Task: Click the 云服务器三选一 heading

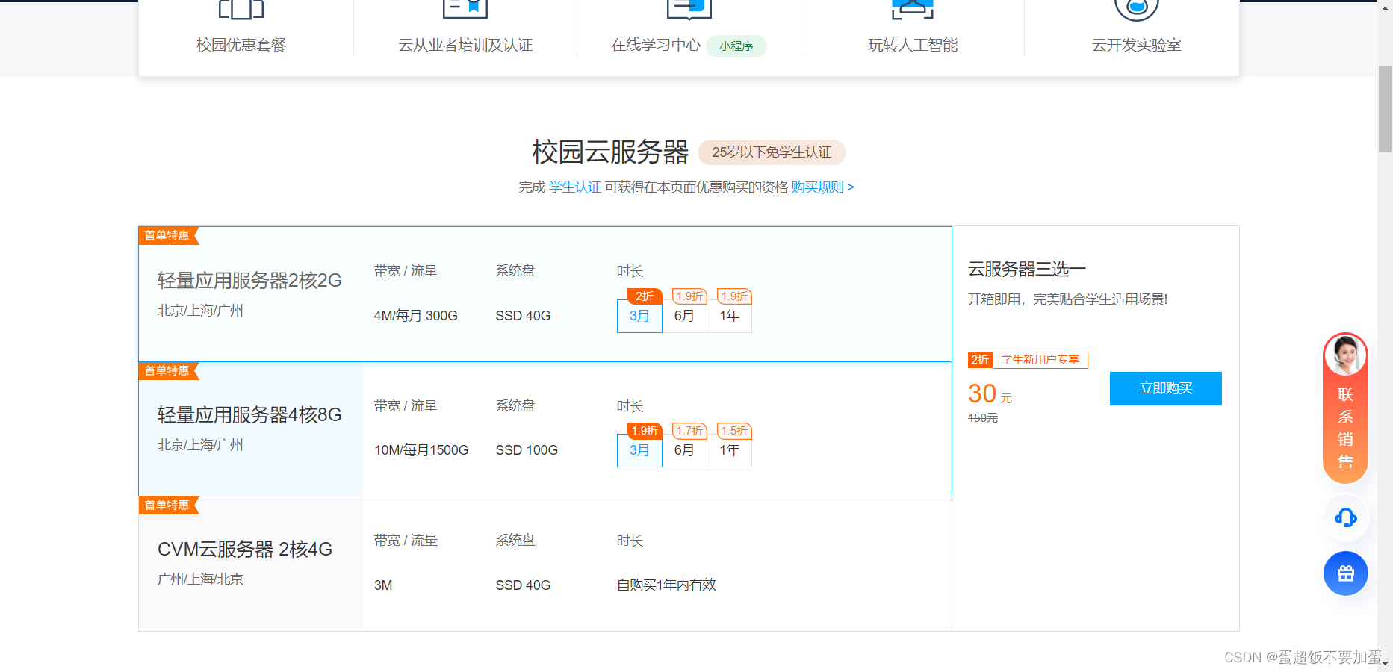Action: pyautogui.click(x=1027, y=269)
